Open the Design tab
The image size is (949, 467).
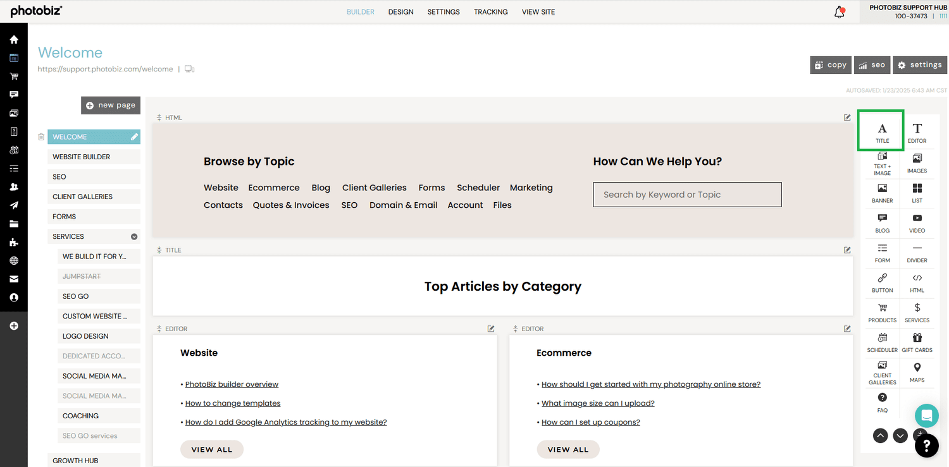[400, 12]
